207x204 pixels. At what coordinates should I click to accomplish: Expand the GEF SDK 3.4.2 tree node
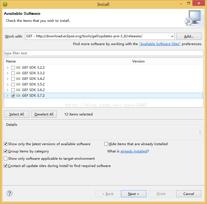click(8, 79)
